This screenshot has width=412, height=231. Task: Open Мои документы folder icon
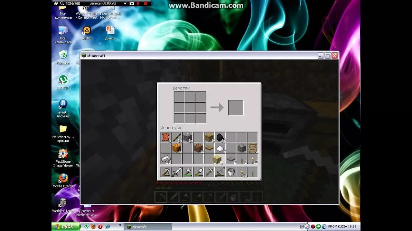[63, 12]
